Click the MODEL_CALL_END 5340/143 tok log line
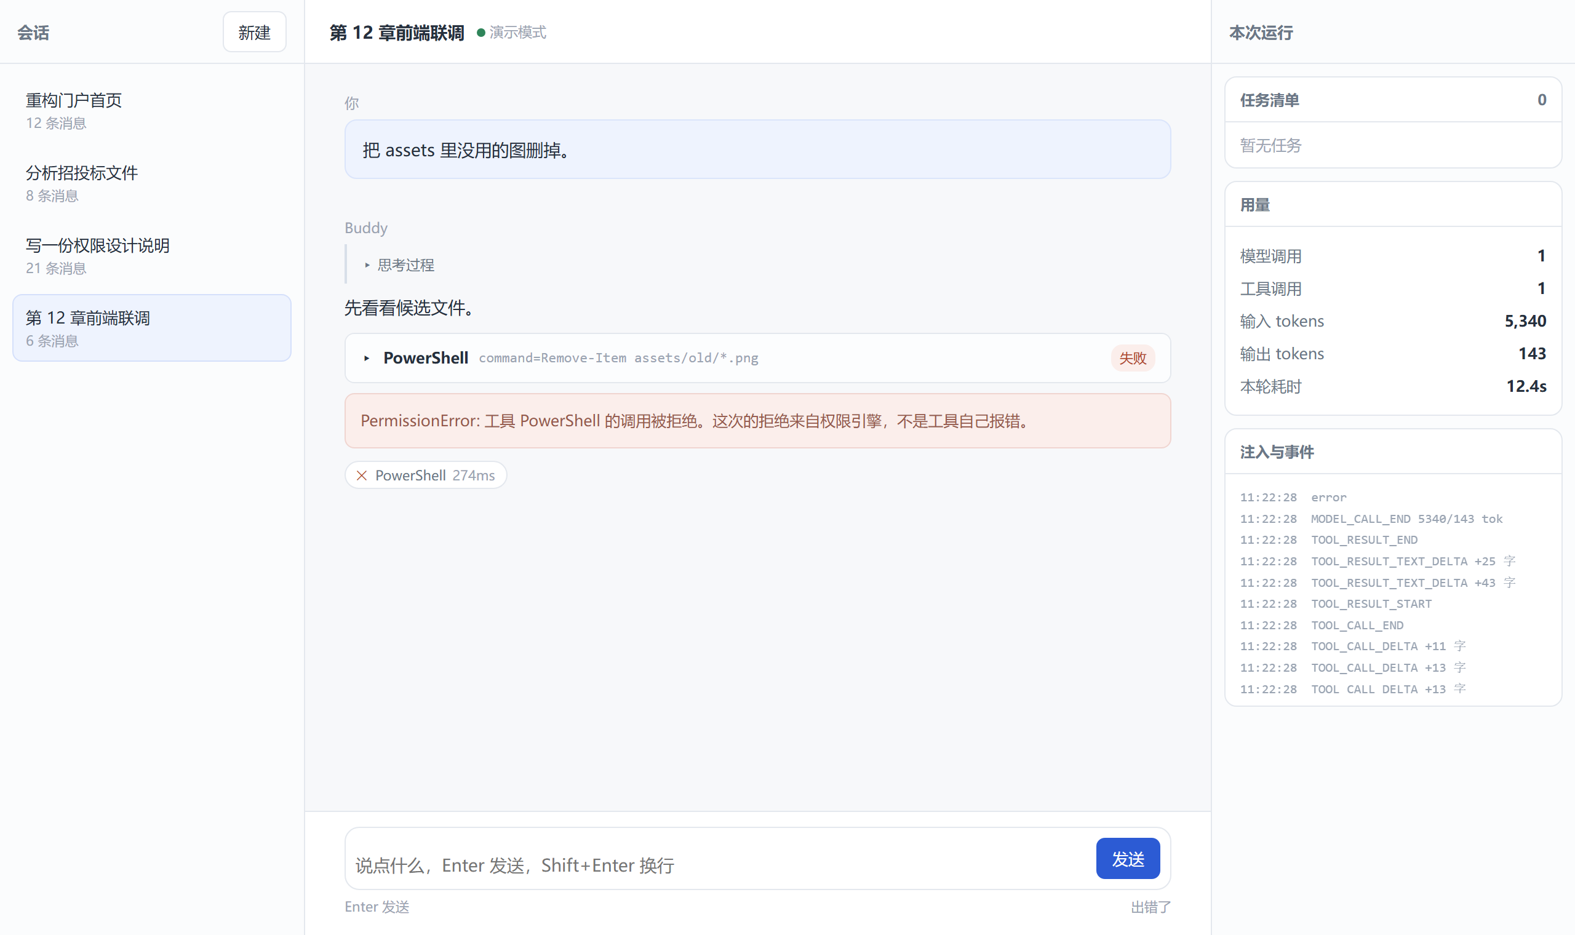The width and height of the screenshot is (1575, 935). tap(1393, 519)
